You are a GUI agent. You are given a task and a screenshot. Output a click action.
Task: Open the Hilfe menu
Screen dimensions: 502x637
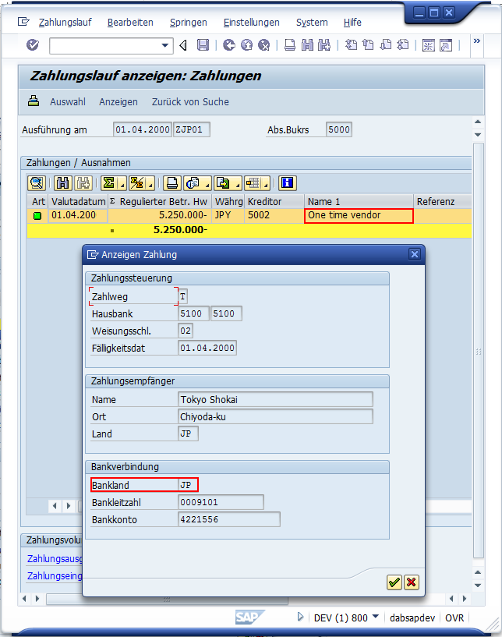pyautogui.click(x=352, y=23)
